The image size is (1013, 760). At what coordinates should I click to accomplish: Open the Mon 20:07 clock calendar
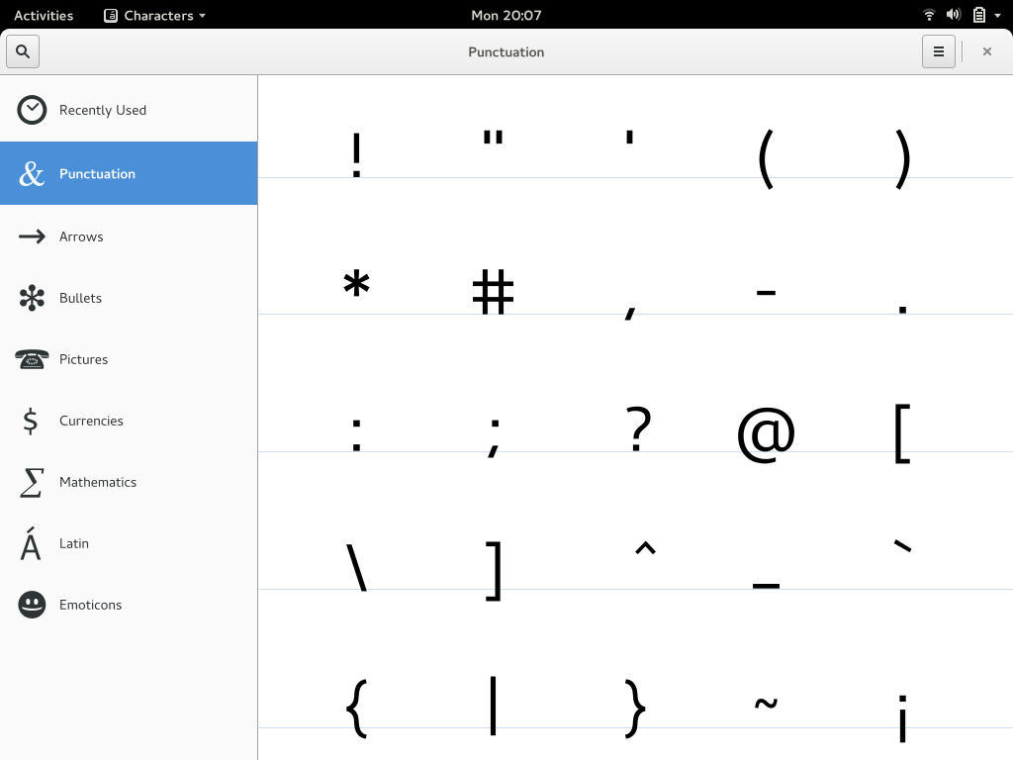(506, 15)
